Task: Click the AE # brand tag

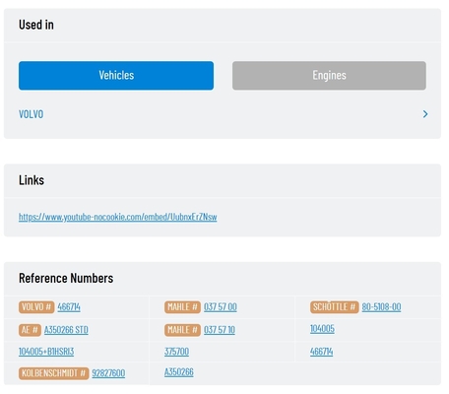Action: tap(30, 330)
